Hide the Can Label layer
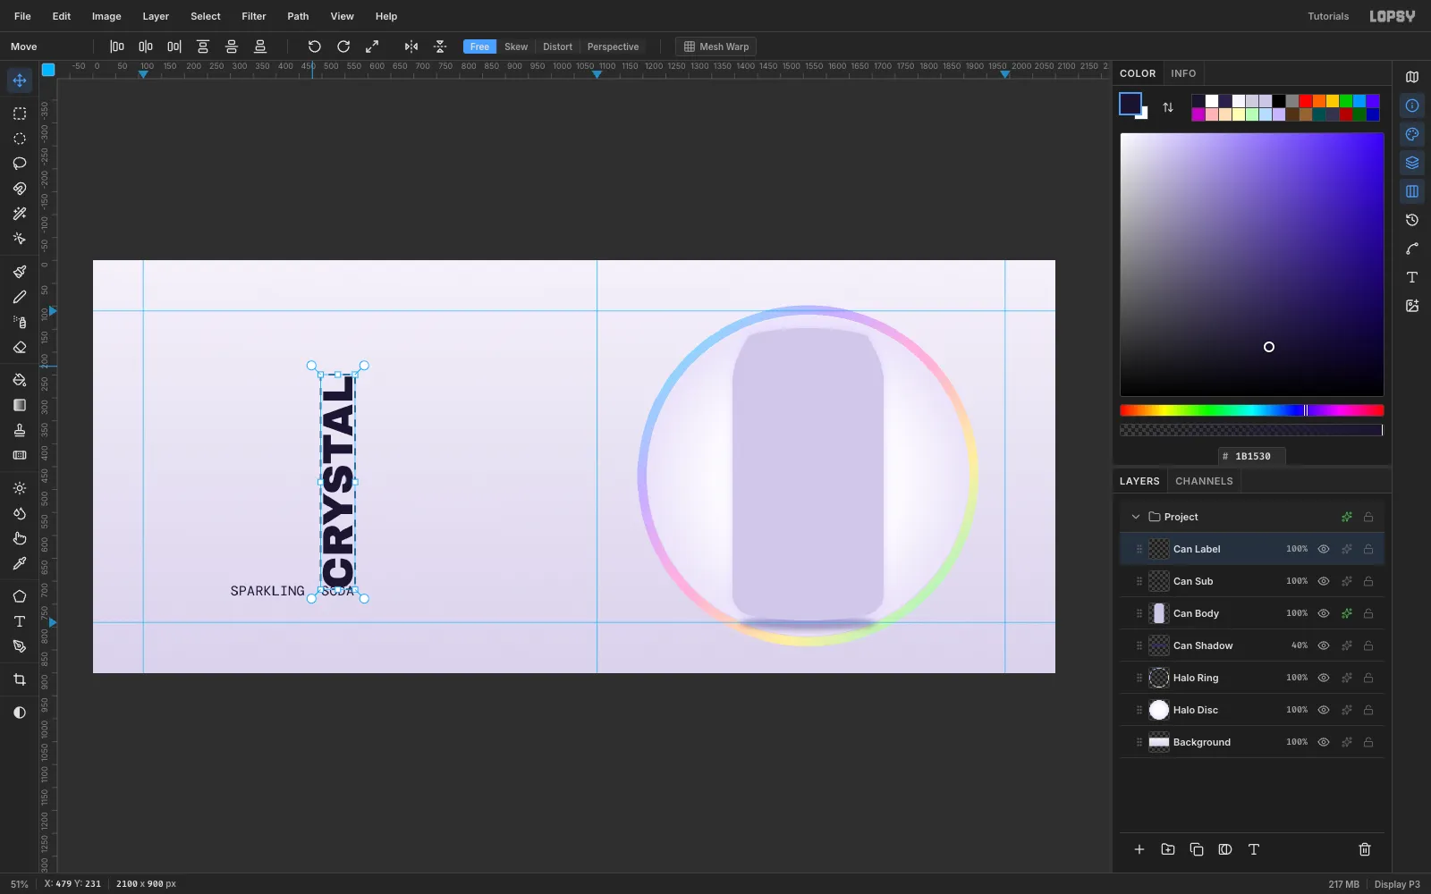Viewport: 1431px width, 894px height. point(1324,549)
